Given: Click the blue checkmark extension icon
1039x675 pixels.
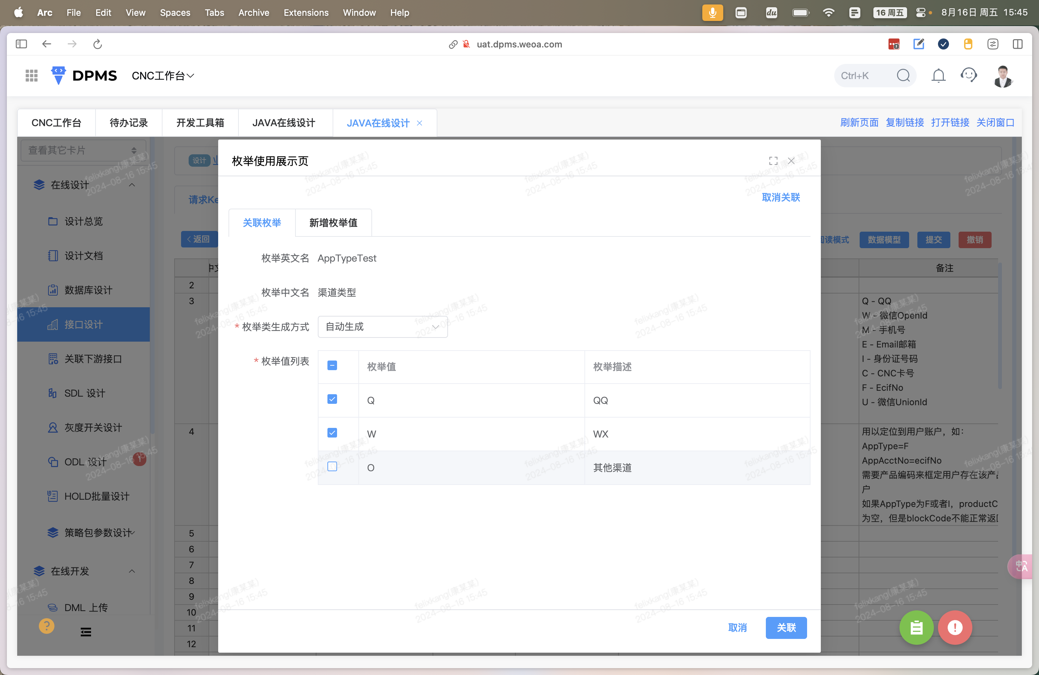Looking at the screenshot, I should [x=943, y=44].
